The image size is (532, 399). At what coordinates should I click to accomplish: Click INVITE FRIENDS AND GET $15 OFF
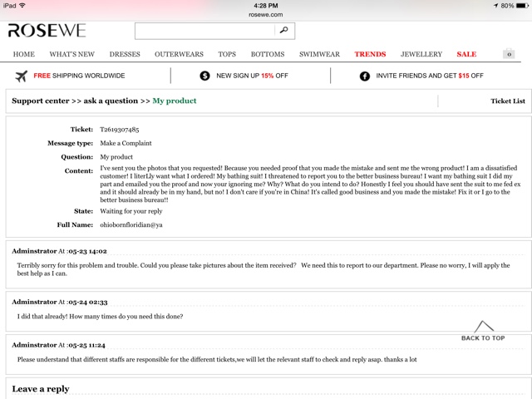(x=430, y=76)
